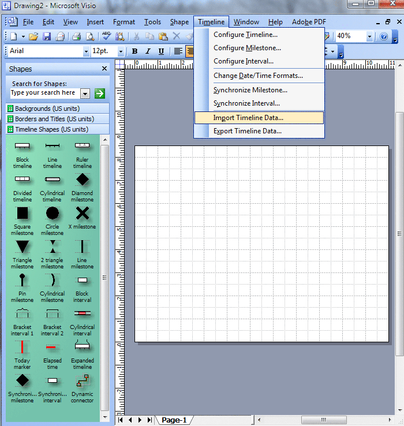Screen dimensions: 404x426
Task: Open a file with the Open folder icon
Action: pos(33,36)
